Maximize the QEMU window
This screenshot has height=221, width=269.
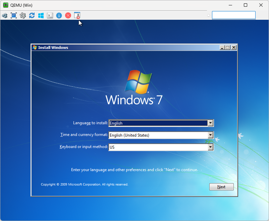coord(246,5)
